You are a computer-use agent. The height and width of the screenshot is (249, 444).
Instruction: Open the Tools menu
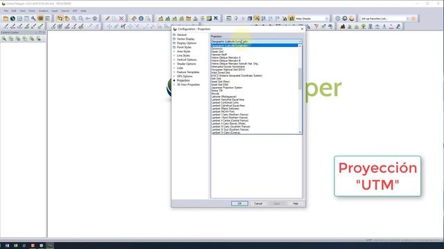32,11
